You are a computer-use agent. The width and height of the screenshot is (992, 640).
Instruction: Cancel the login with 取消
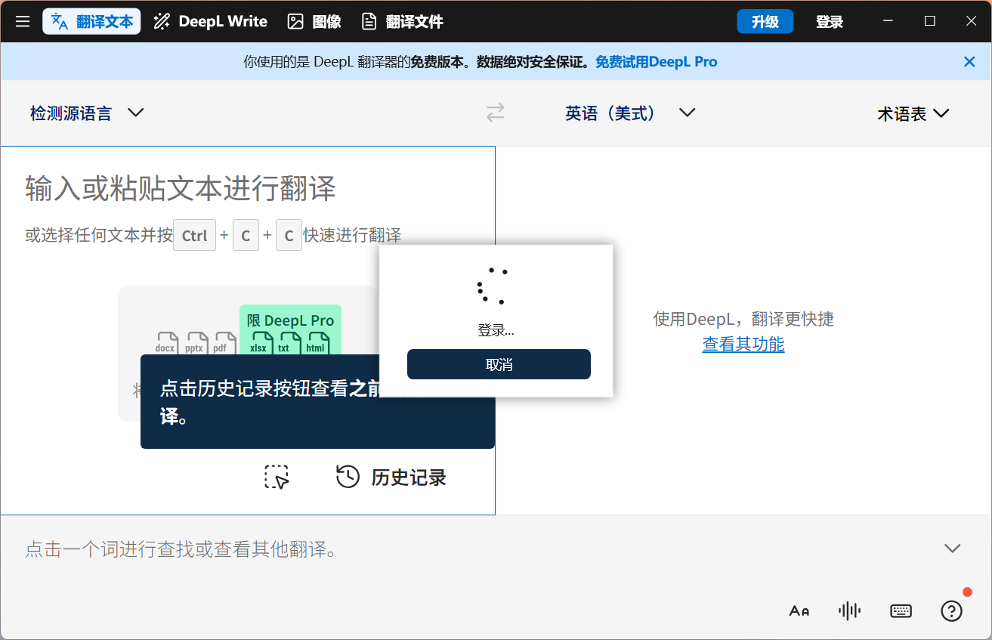pos(499,364)
